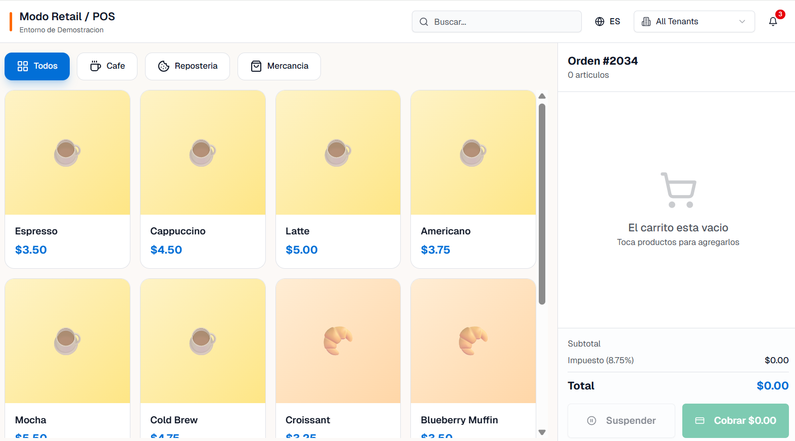Click the product list vertical scrollbar
Screen dimensions: 795x441
tap(542, 203)
